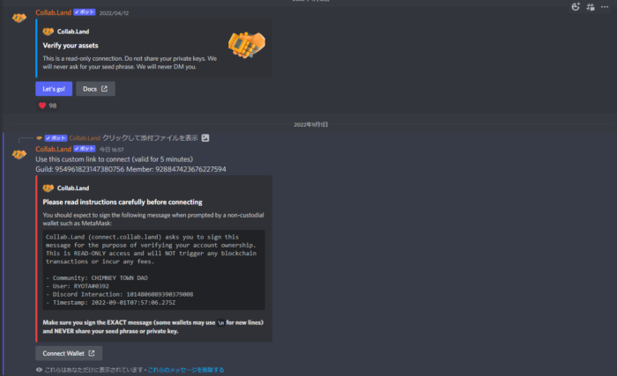Click the Collab.Land embed author in instructions card
The width and height of the screenshot is (617, 376).
73,188
